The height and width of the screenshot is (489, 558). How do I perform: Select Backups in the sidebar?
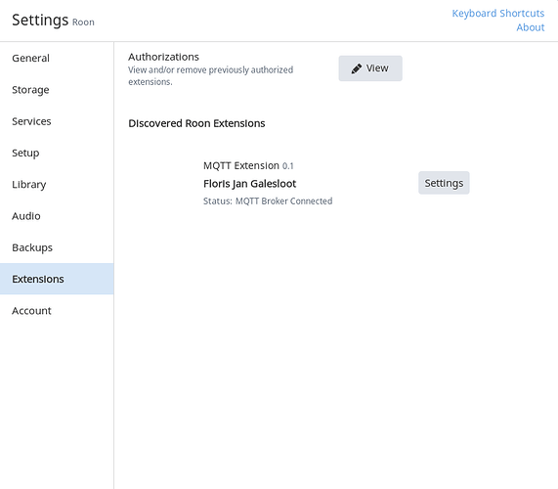(57, 247)
